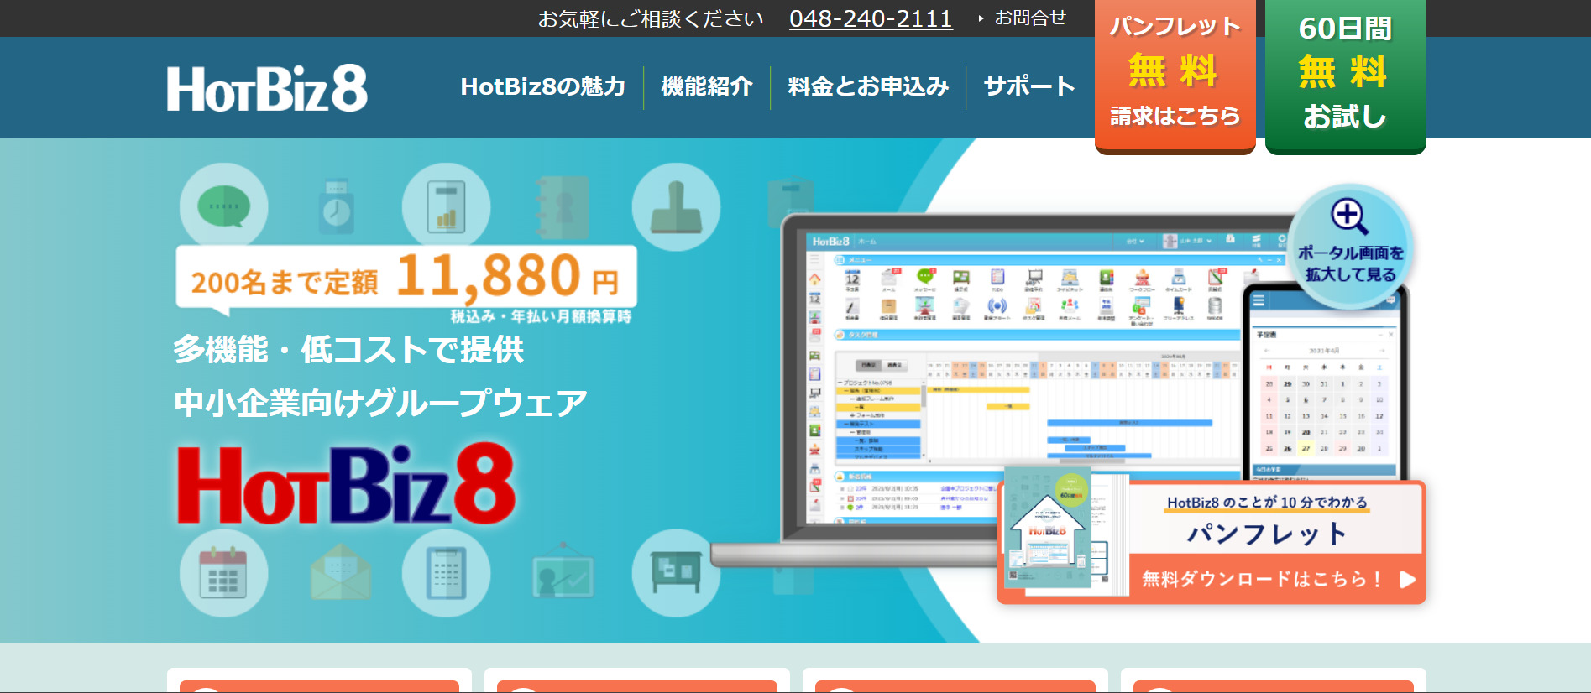1591x693 pixels.
Task: Click the pamphlet cover thumbnail image
Action: click(1048, 529)
